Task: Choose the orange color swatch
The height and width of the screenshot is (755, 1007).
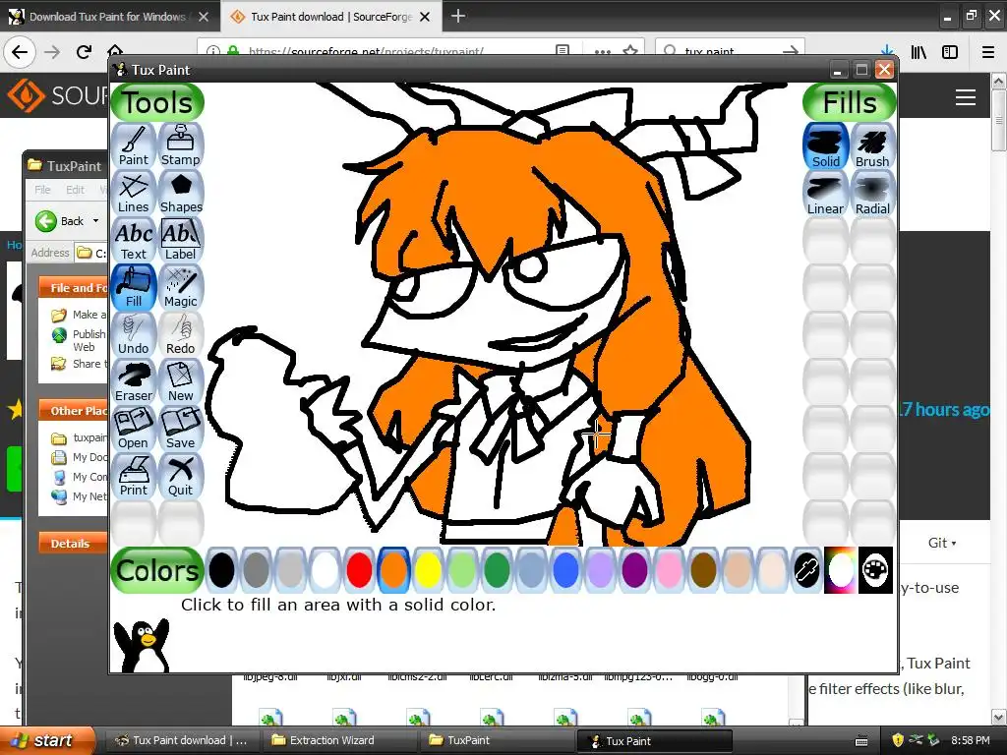Action: (393, 569)
